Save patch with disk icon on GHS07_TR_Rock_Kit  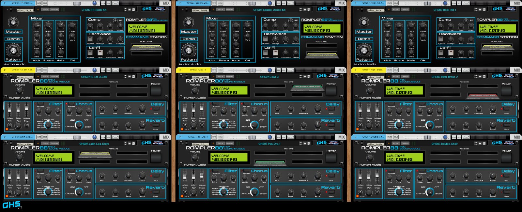point(133,10)
